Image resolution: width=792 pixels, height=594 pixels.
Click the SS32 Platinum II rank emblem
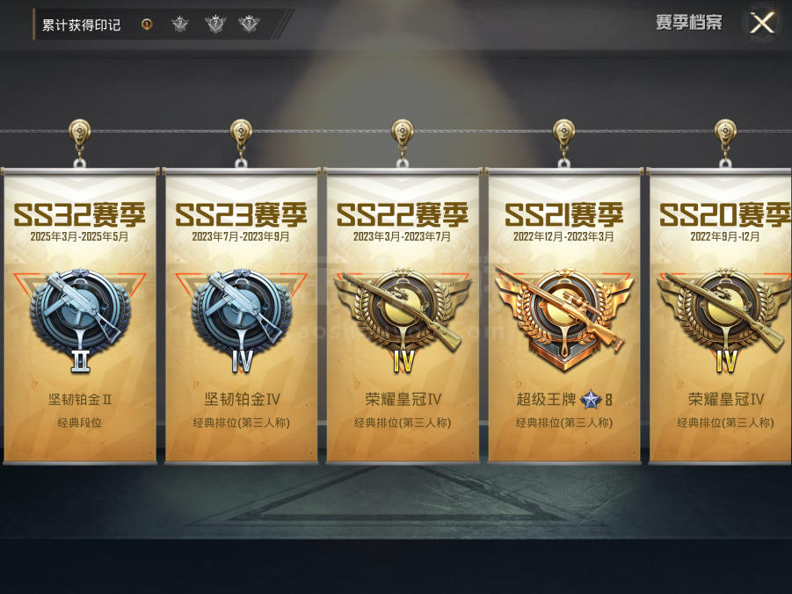[x=80, y=320]
